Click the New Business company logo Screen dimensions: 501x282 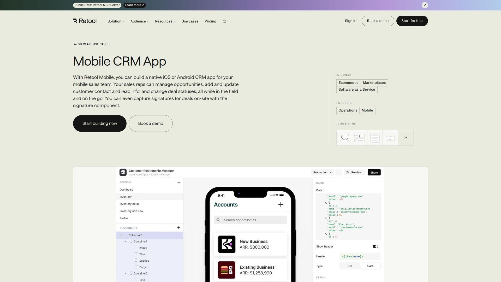227,244
